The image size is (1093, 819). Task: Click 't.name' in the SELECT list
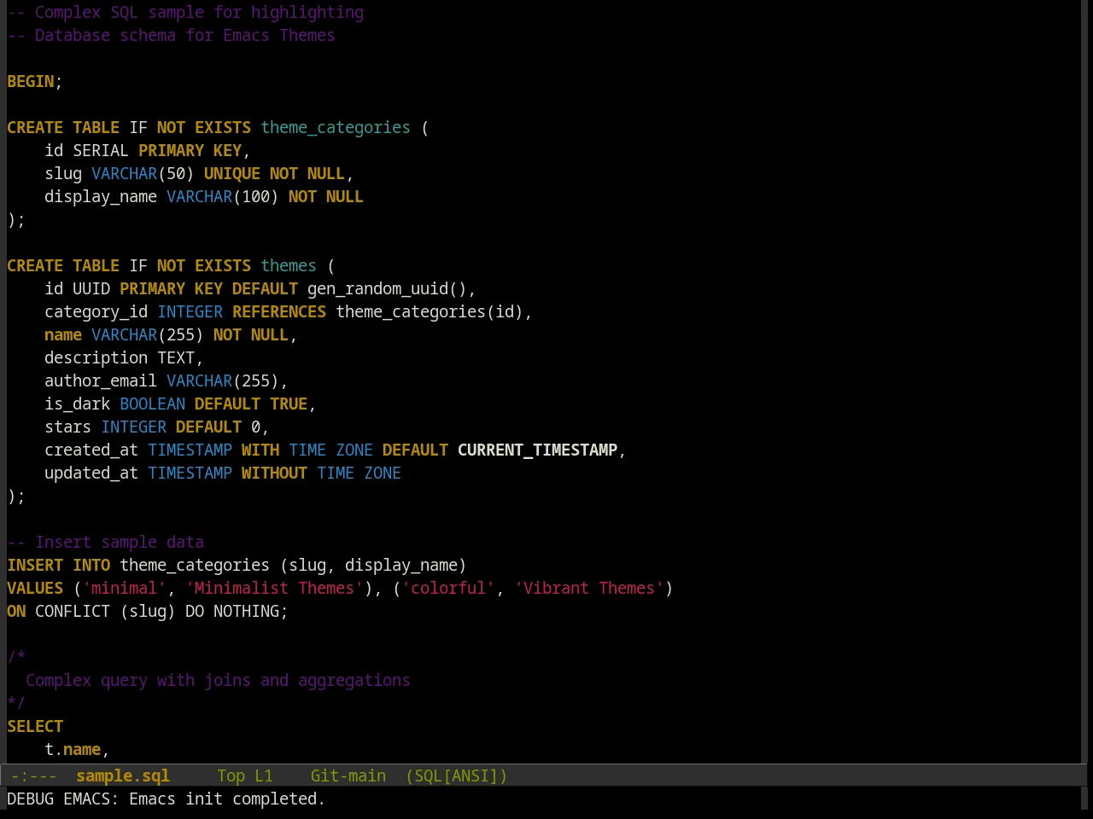pyautogui.click(x=73, y=750)
